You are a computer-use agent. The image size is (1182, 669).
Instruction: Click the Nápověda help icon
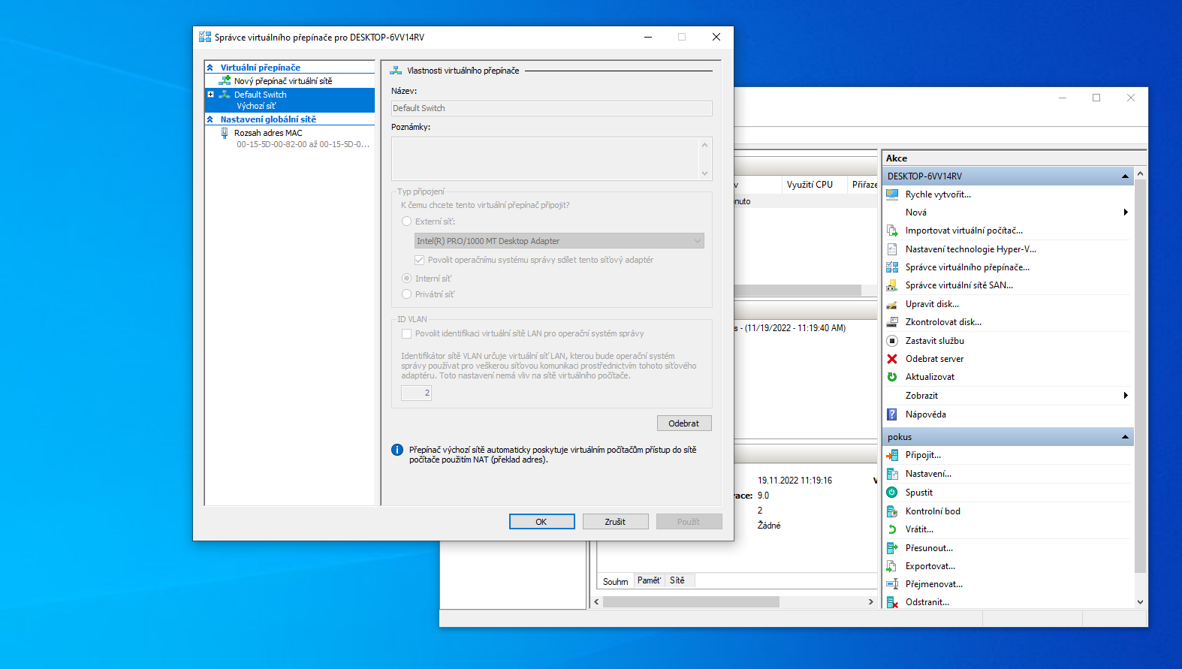tap(892, 414)
